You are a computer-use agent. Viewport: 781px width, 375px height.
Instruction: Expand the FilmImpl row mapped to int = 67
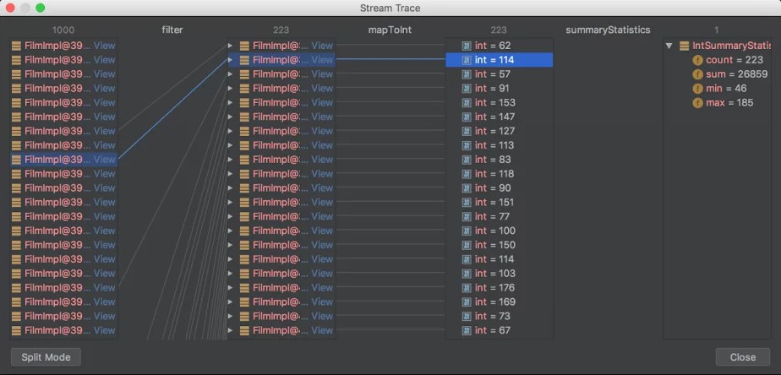click(230, 331)
